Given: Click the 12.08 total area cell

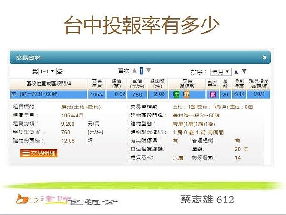Looking at the screenshot, I should [x=158, y=95].
